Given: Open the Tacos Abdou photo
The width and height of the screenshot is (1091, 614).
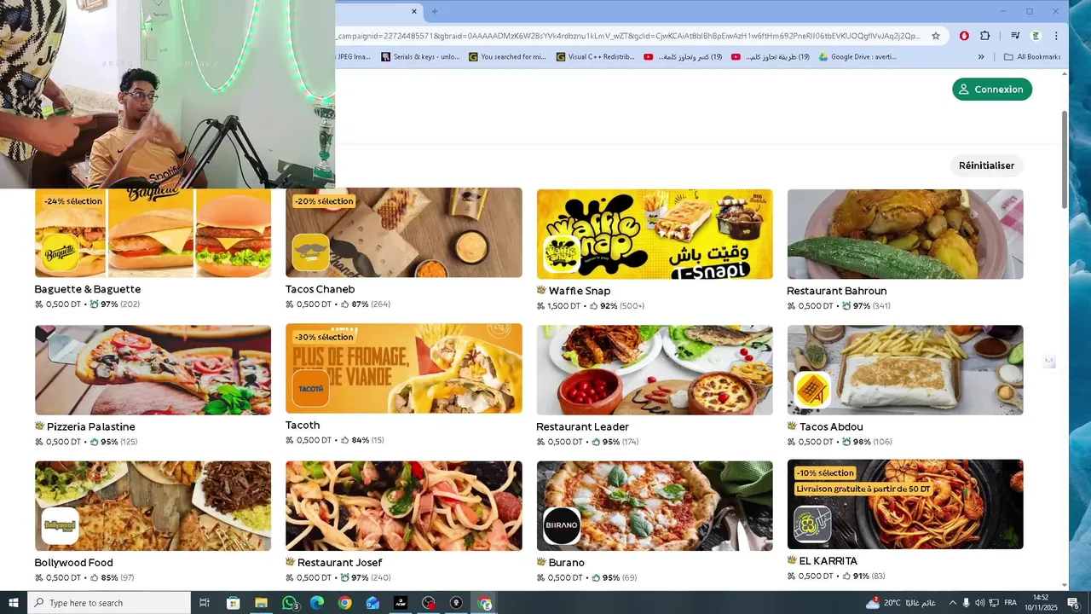Looking at the screenshot, I should click(905, 370).
